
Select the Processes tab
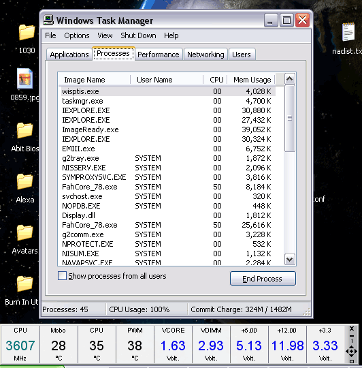(x=113, y=54)
